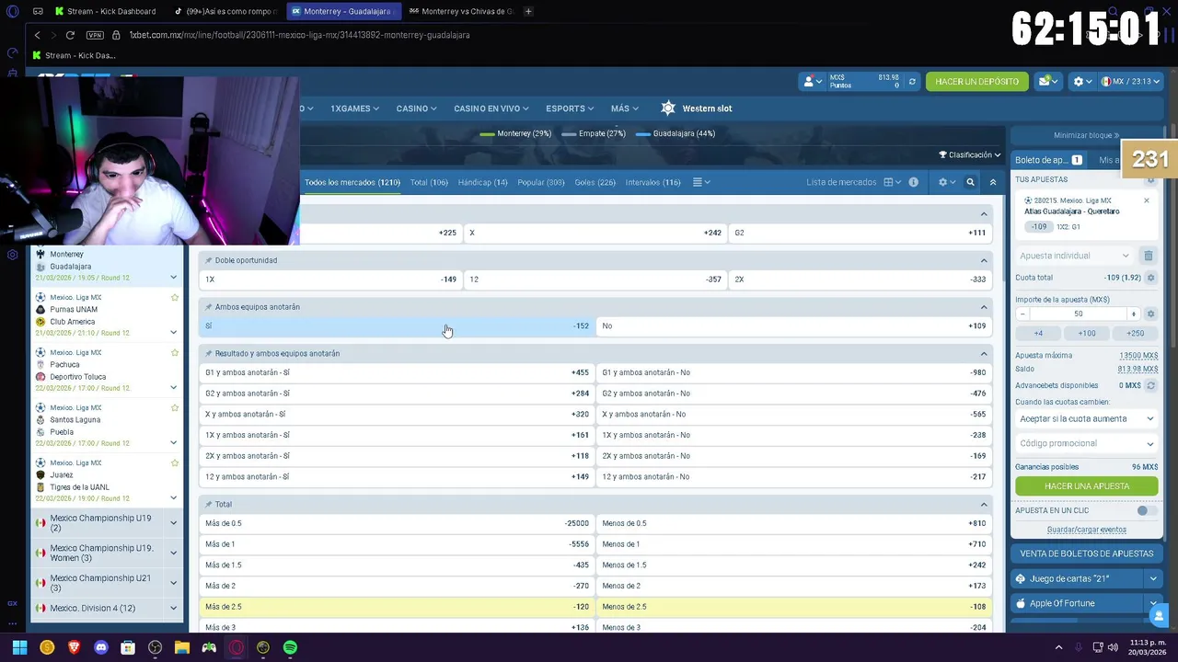This screenshot has width=1178, height=662.
Task: Increase the stake with the plus stepper
Action: pyautogui.click(x=1133, y=314)
